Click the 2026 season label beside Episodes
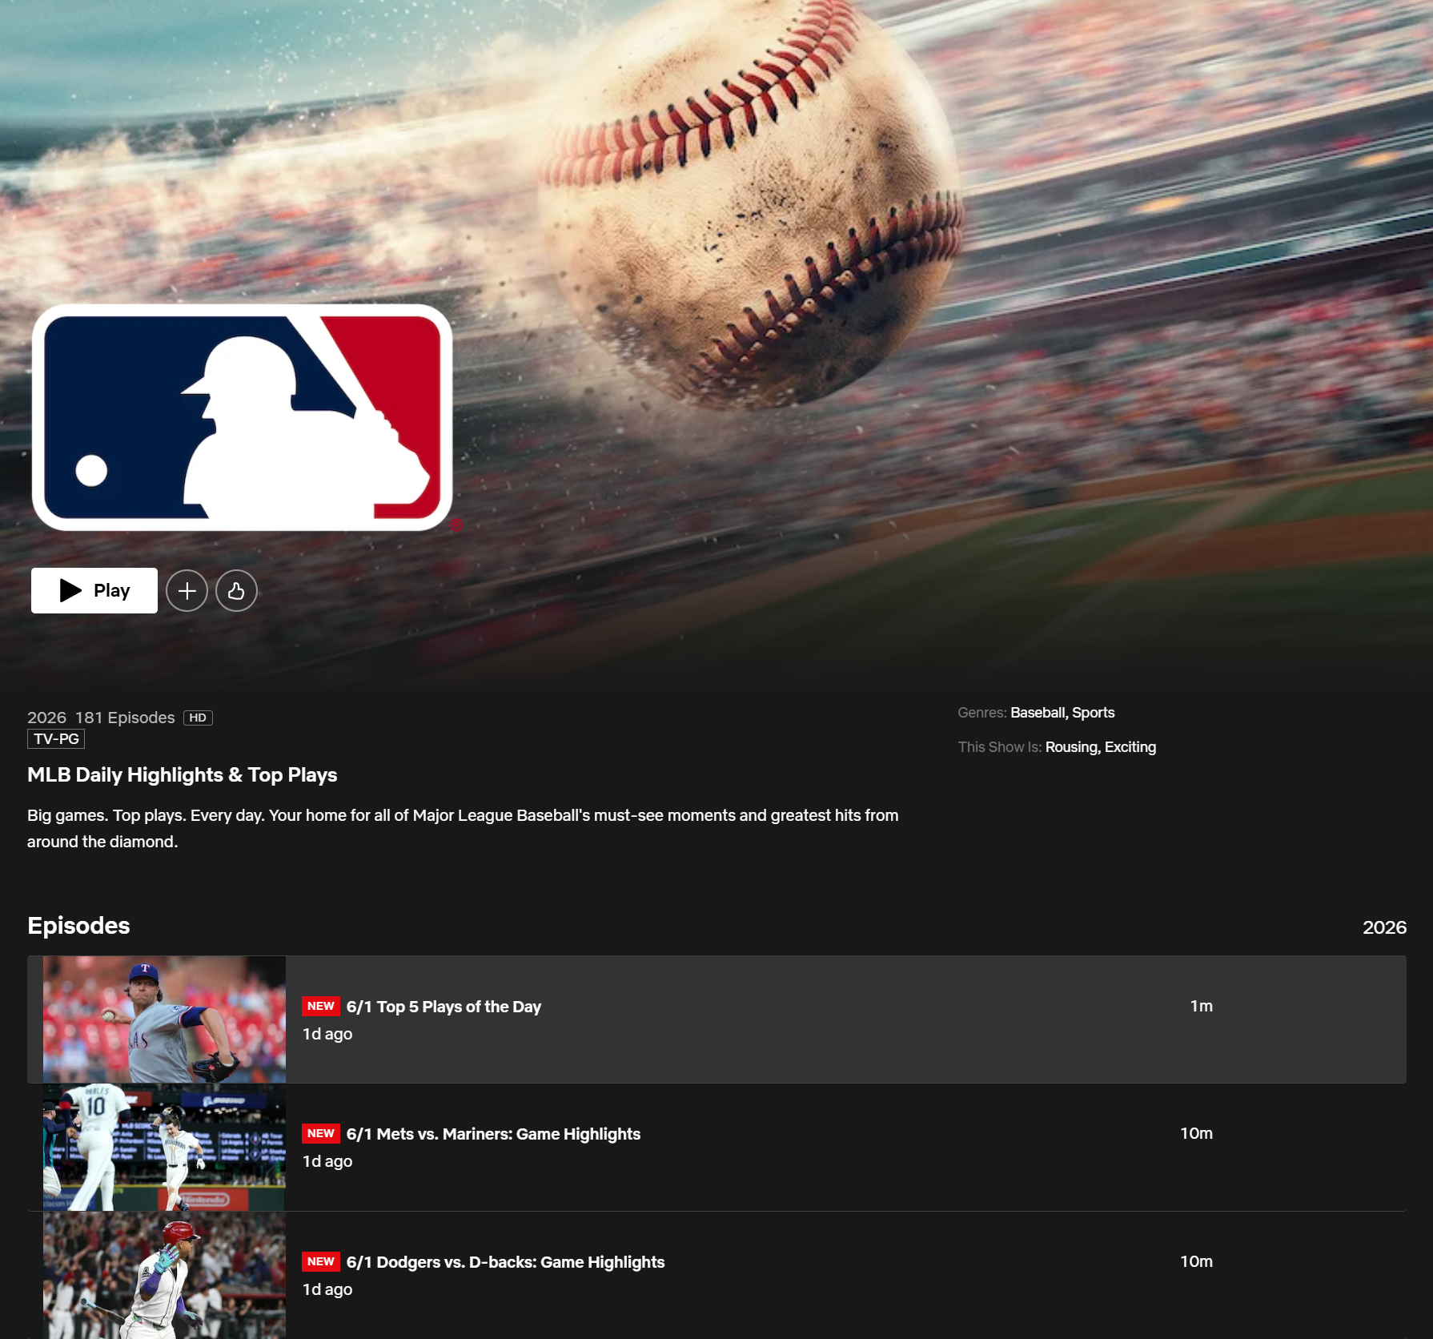The image size is (1433, 1339). (1384, 927)
